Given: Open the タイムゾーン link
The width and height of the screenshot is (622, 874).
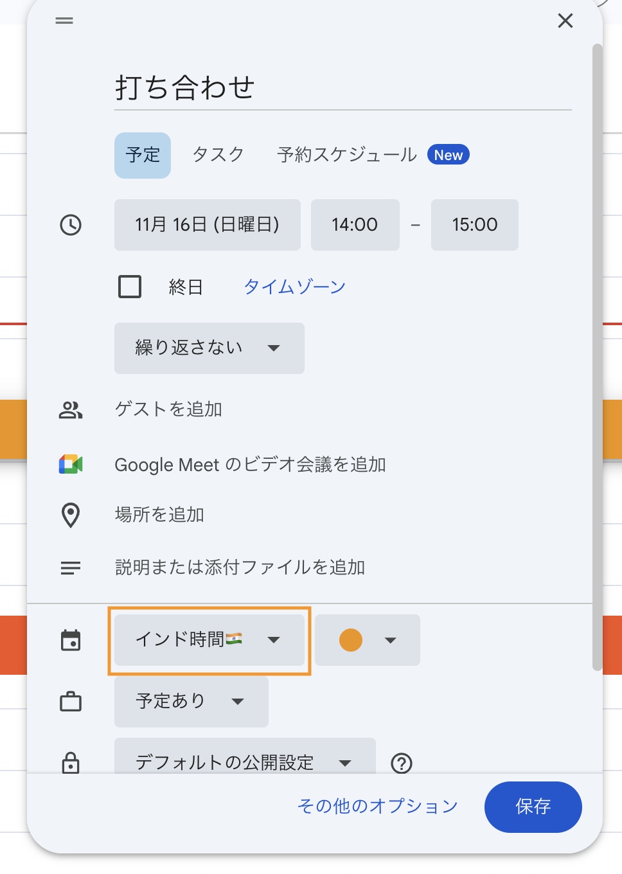Looking at the screenshot, I should [x=294, y=287].
